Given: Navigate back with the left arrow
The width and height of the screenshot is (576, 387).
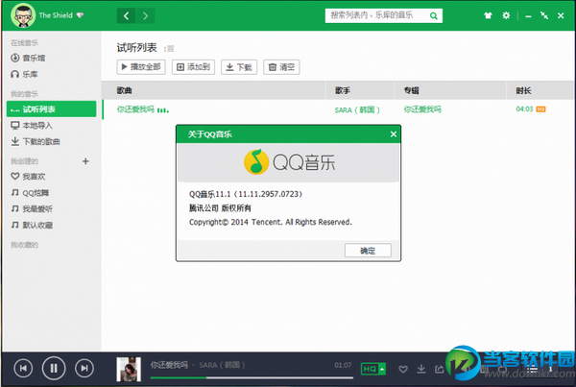Looking at the screenshot, I should click(126, 15).
